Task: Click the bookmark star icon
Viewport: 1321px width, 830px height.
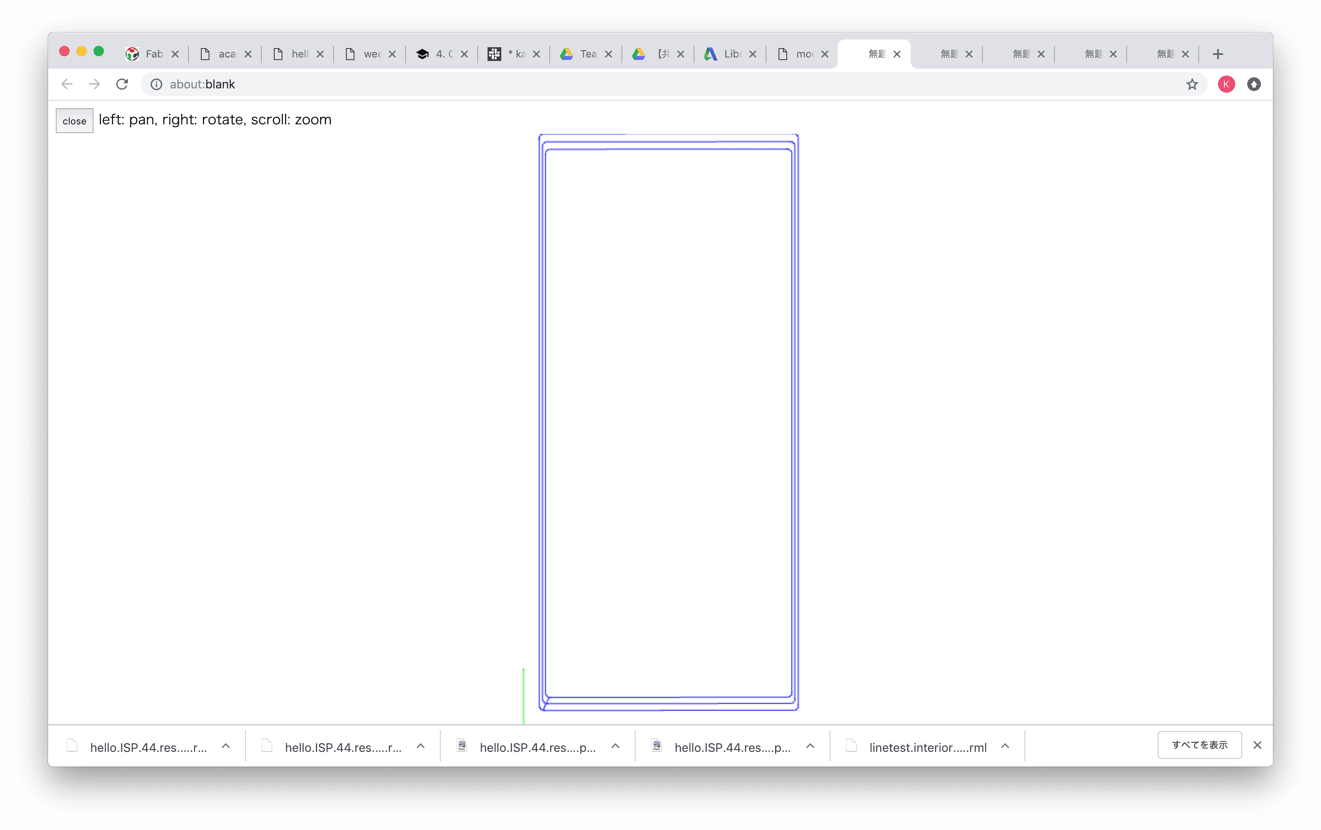Action: tap(1191, 84)
